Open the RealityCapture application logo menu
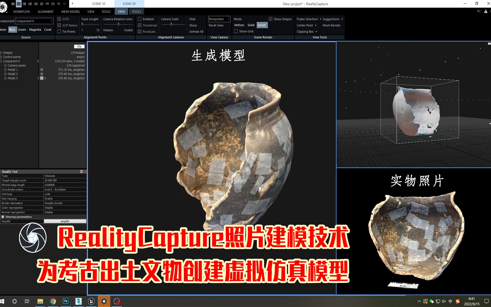491x307 pixels. [x=3, y=4]
